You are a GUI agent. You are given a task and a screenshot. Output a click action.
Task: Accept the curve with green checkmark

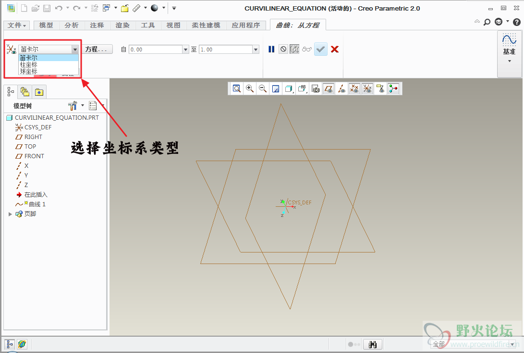click(321, 49)
